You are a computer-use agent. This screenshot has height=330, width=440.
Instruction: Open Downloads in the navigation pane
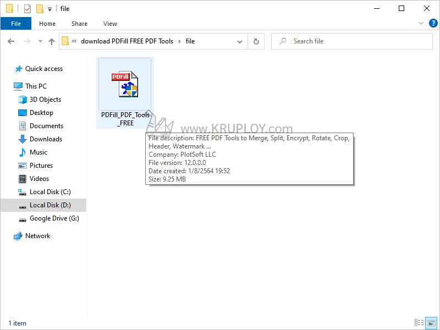[x=46, y=139]
